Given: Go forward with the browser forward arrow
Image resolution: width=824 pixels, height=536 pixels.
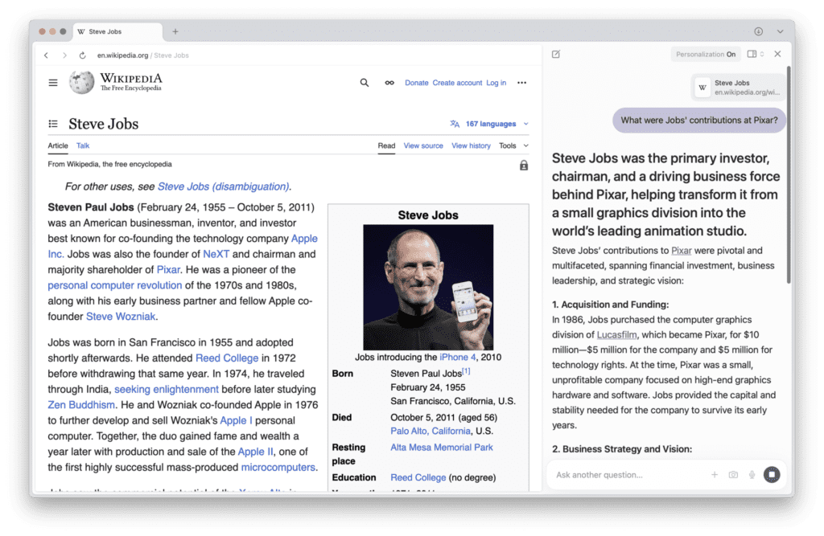Looking at the screenshot, I should 64,55.
